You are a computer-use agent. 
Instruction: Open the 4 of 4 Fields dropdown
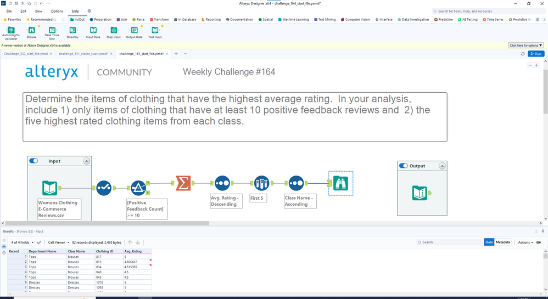click(x=23, y=242)
